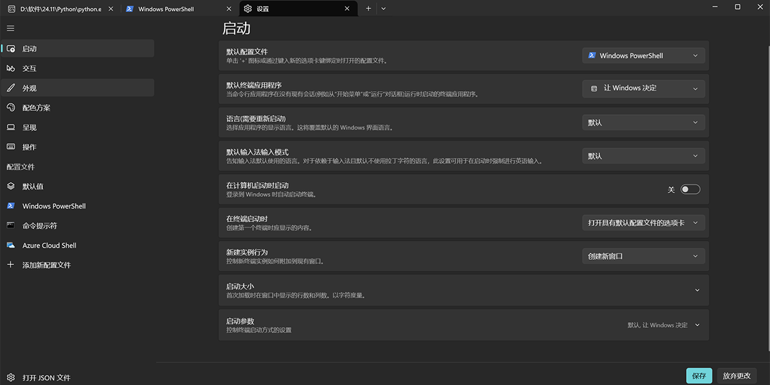Select the 呈现 rendering section
The width and height of the screenshot is (770, 385).
pos(38,127)
